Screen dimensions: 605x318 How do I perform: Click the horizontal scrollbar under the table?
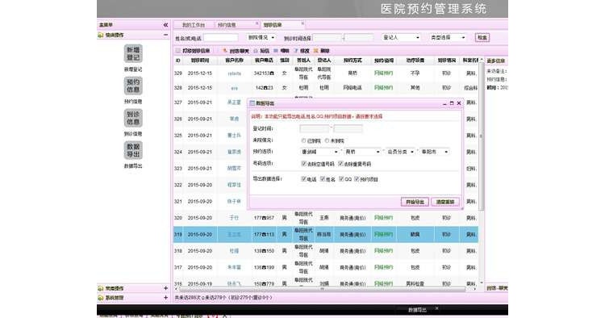coord(322,289)
